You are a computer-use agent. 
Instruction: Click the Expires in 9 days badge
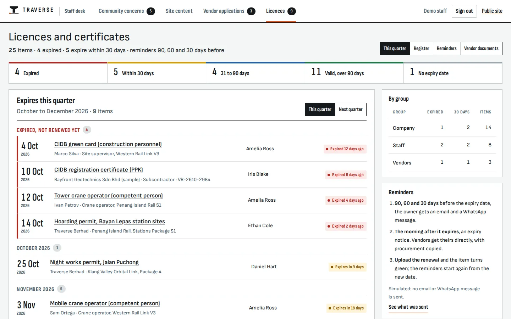pyautogui.click(x=347, y=267)
